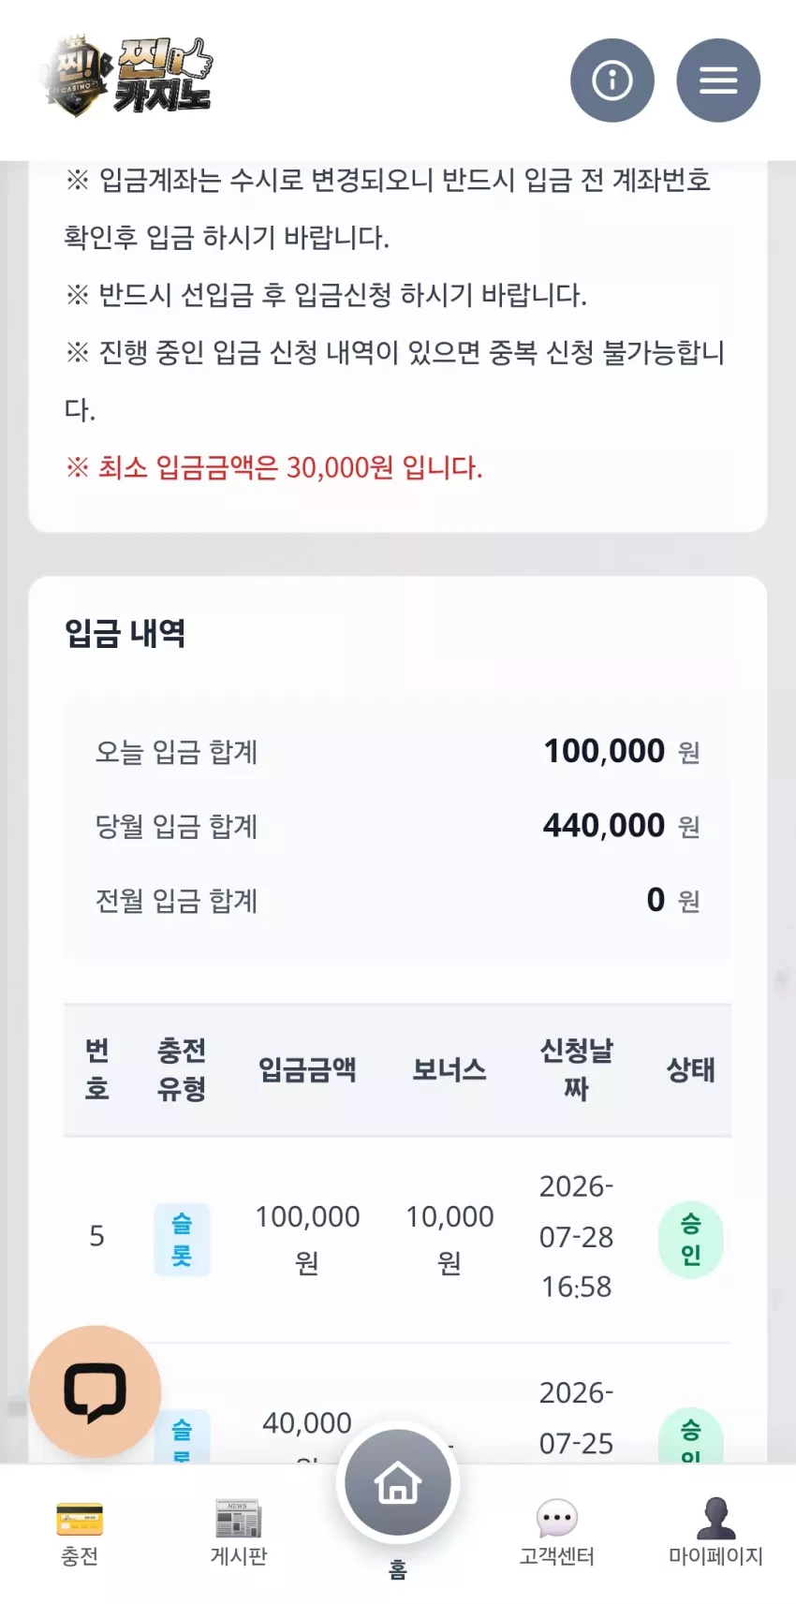Click the 입금 내역 section heading
This screenshot has height=1604, width=796.
pyautogui.click(x=125, y=634)
